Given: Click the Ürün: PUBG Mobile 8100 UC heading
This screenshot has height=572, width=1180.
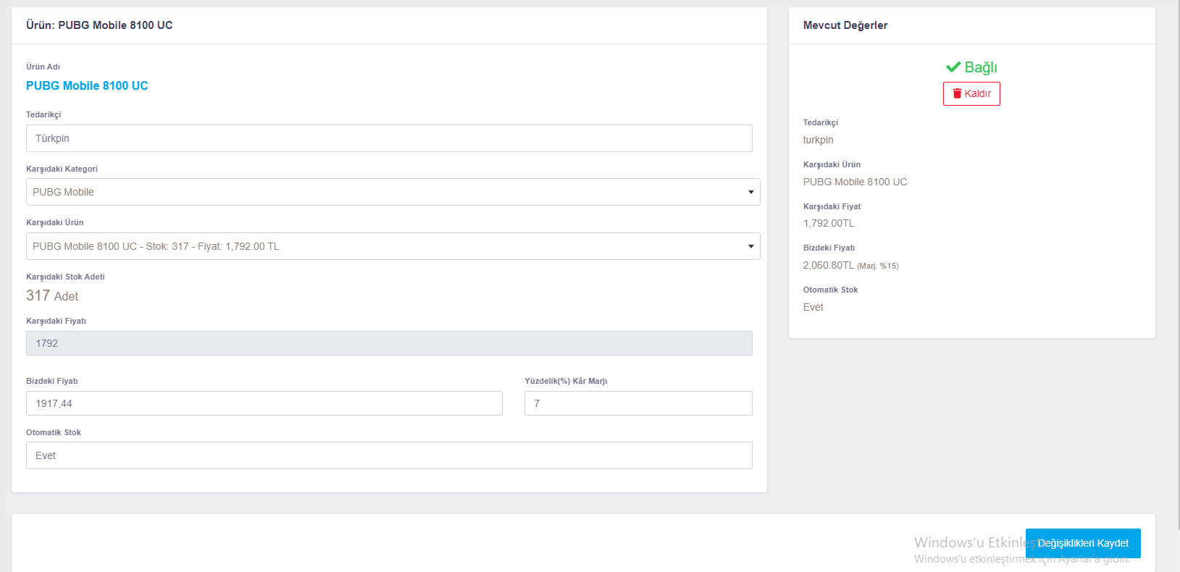Looking at the screenshot, I should coord(99,25).
